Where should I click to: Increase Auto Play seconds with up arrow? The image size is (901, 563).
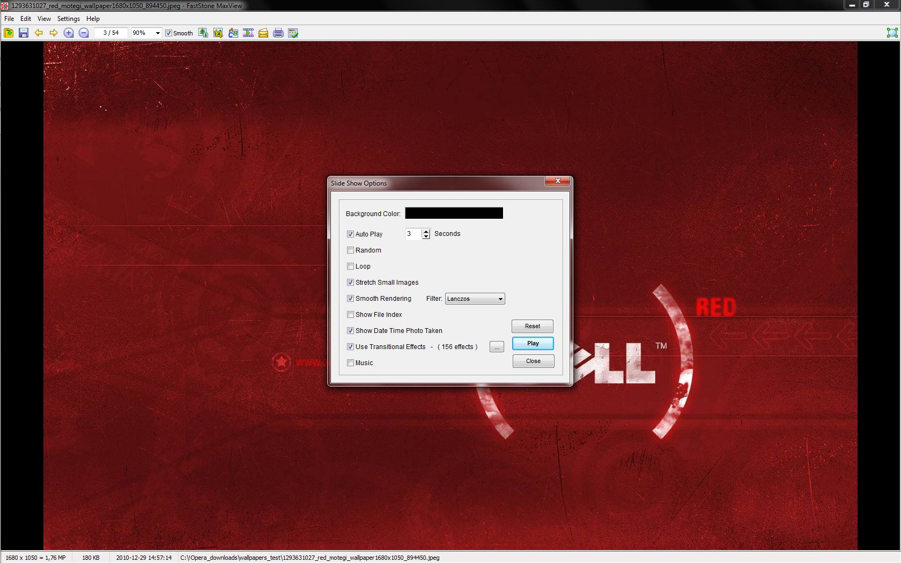pyautogui.click(x=426, y=231)
